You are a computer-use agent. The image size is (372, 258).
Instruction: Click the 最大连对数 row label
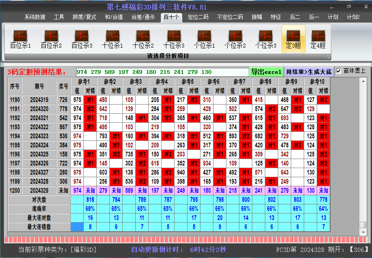pyautogui.click(x=39, y=218)
